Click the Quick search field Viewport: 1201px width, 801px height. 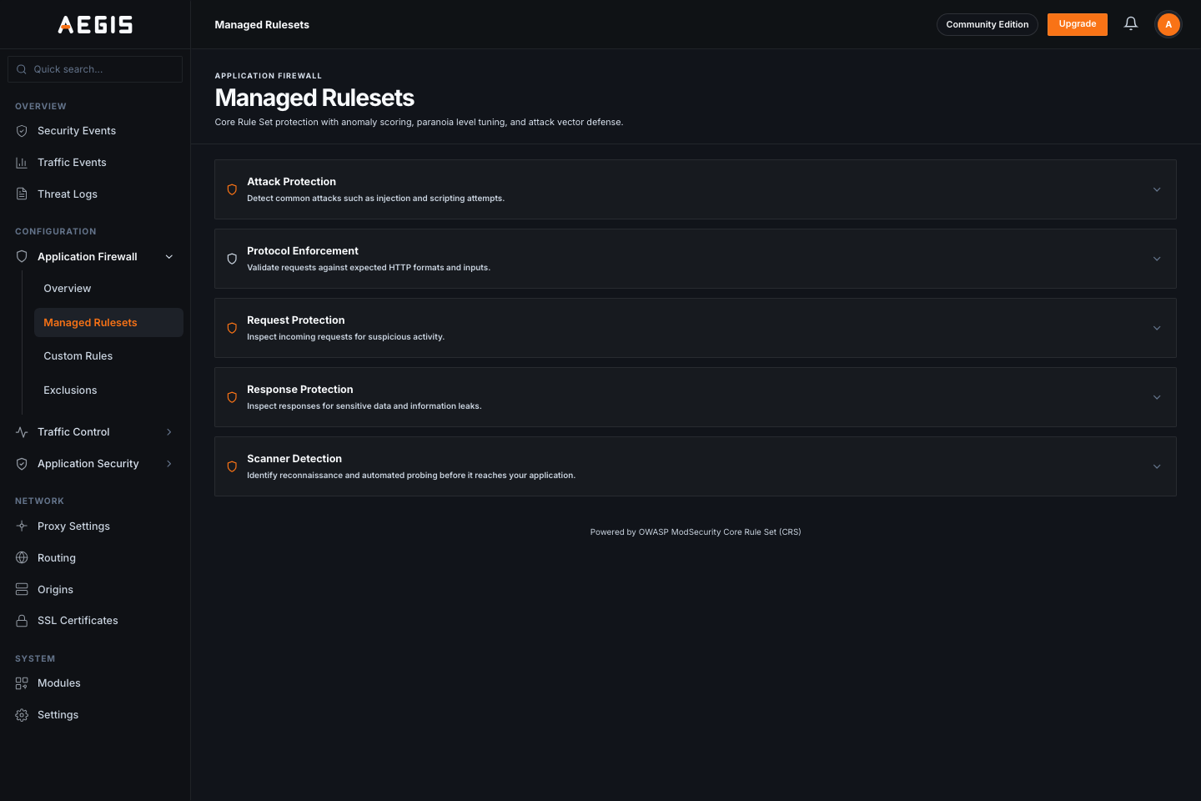click(x=95, y=69)
